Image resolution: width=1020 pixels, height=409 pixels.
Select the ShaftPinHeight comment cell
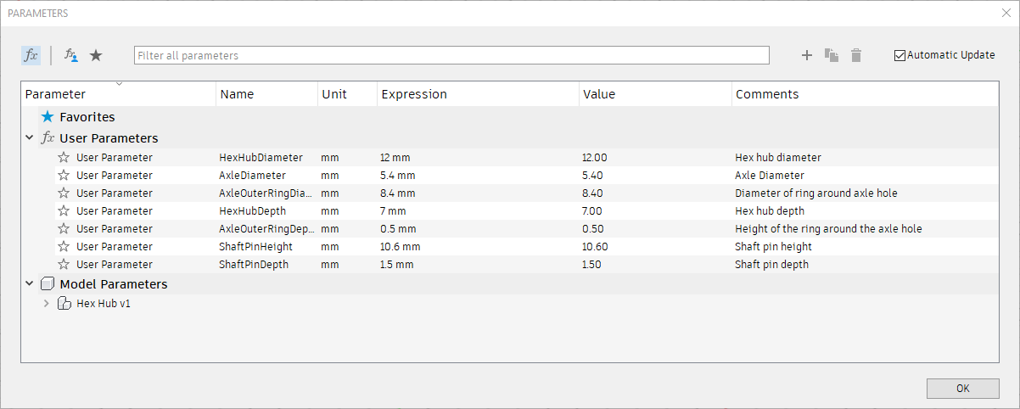click(773, 247)
